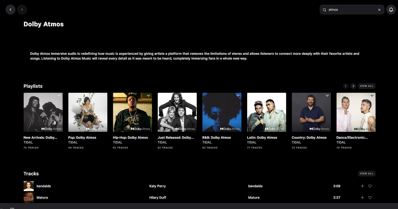Click the Just Released: Dolby... title
The image size is (398, 209).
176,137
